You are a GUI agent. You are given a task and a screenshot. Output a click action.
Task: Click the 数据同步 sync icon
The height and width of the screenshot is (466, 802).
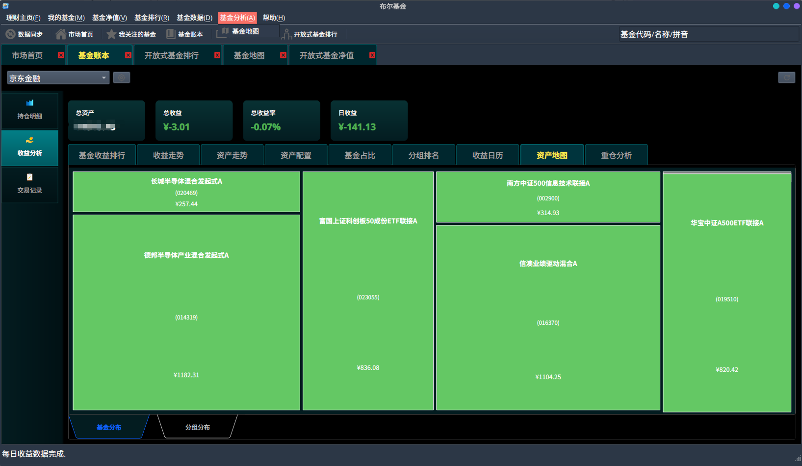pyautogui.click(x=10, y=34)
